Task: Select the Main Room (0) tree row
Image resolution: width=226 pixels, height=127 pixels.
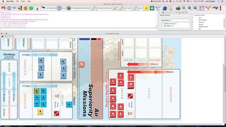Action: (x=170, y=24)
